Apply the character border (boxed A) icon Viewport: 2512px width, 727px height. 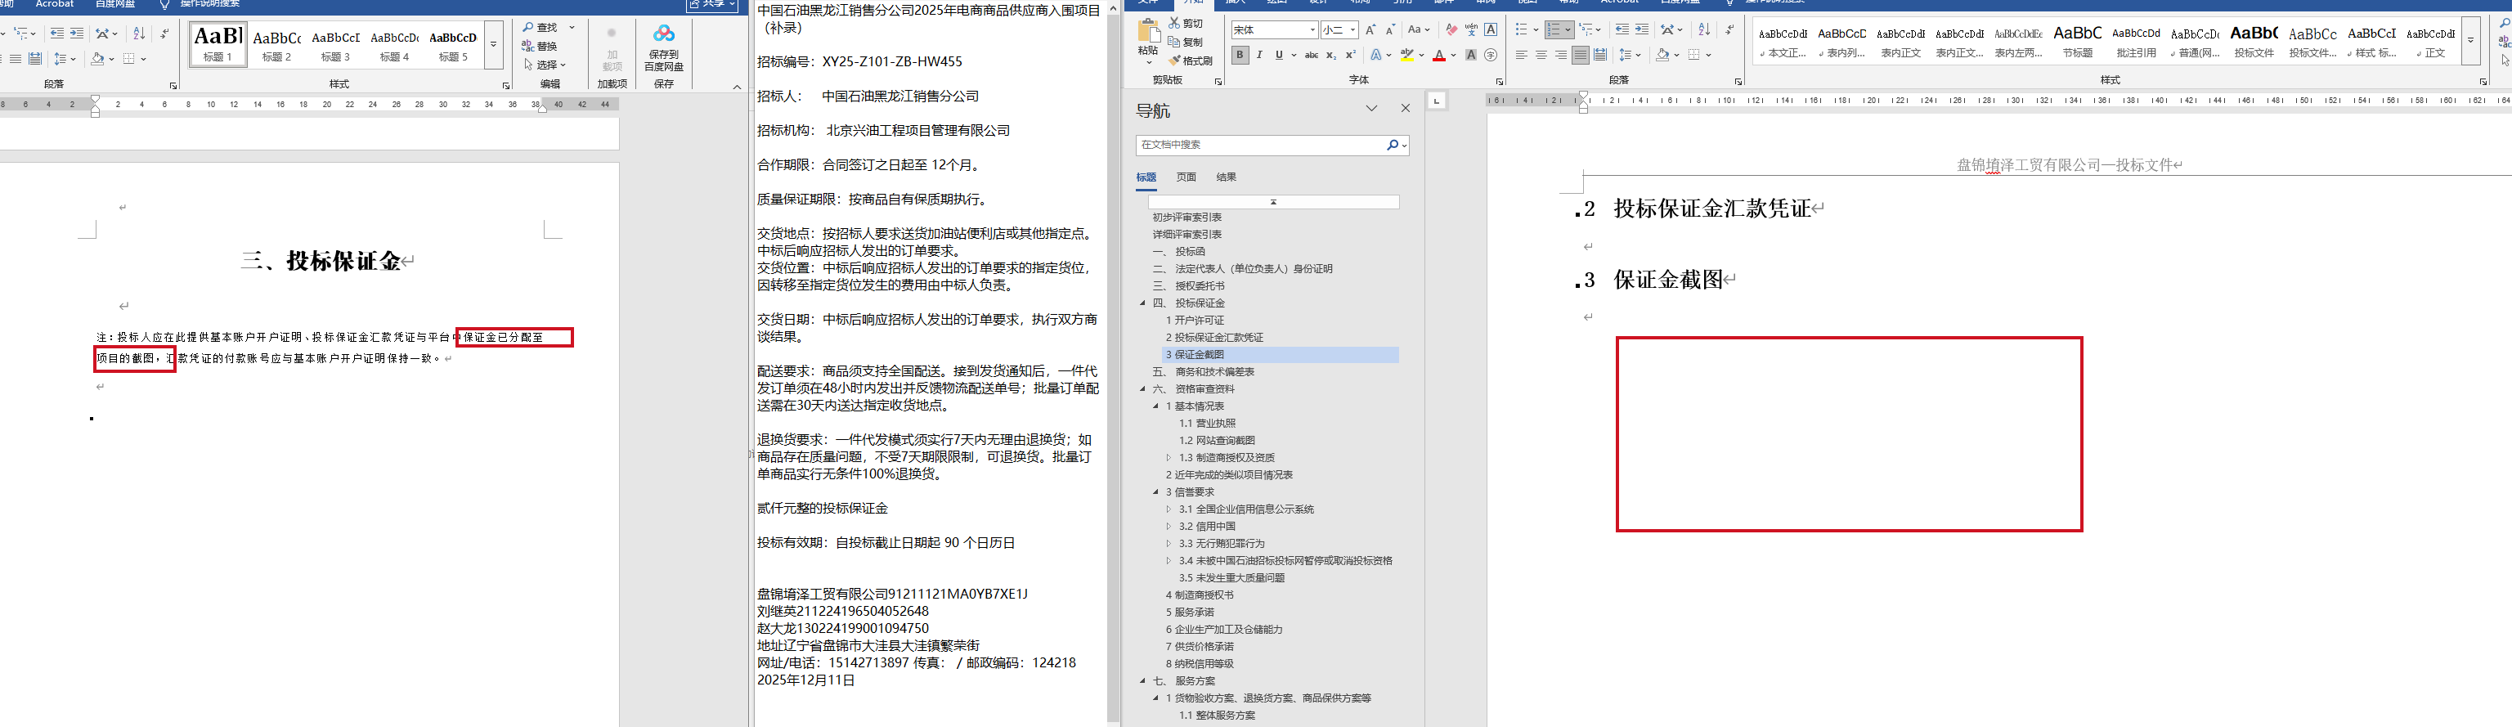(1490, 30)
